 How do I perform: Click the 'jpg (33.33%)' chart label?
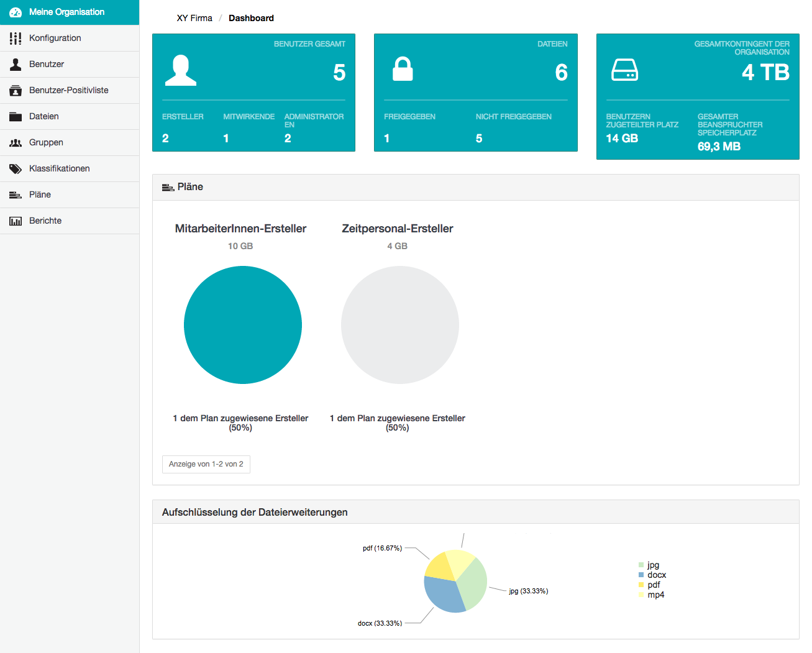coord(529,591)
